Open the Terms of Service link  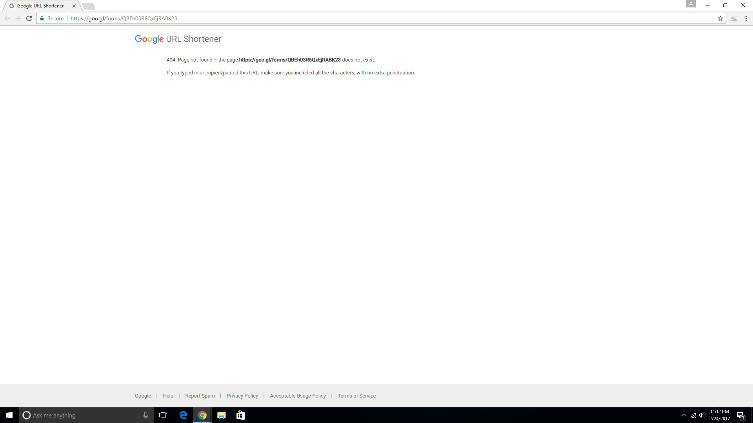coord(357,396)
